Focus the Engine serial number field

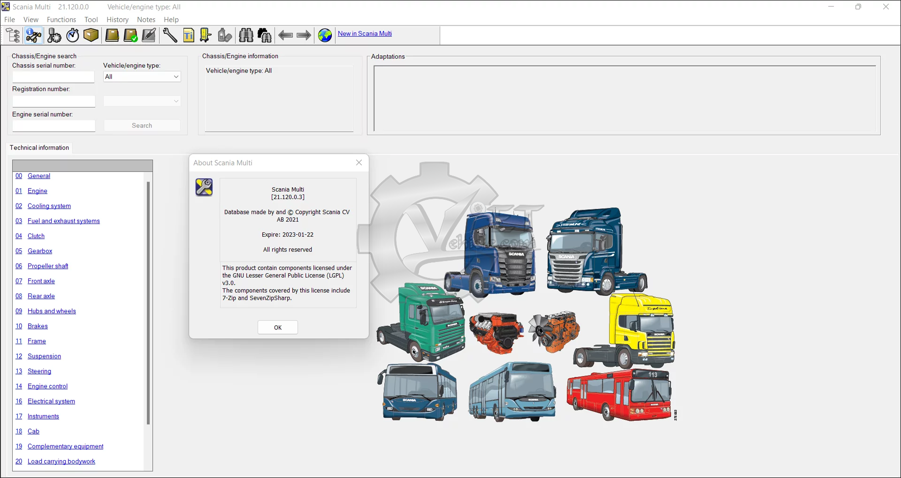(x=53, y=126)
